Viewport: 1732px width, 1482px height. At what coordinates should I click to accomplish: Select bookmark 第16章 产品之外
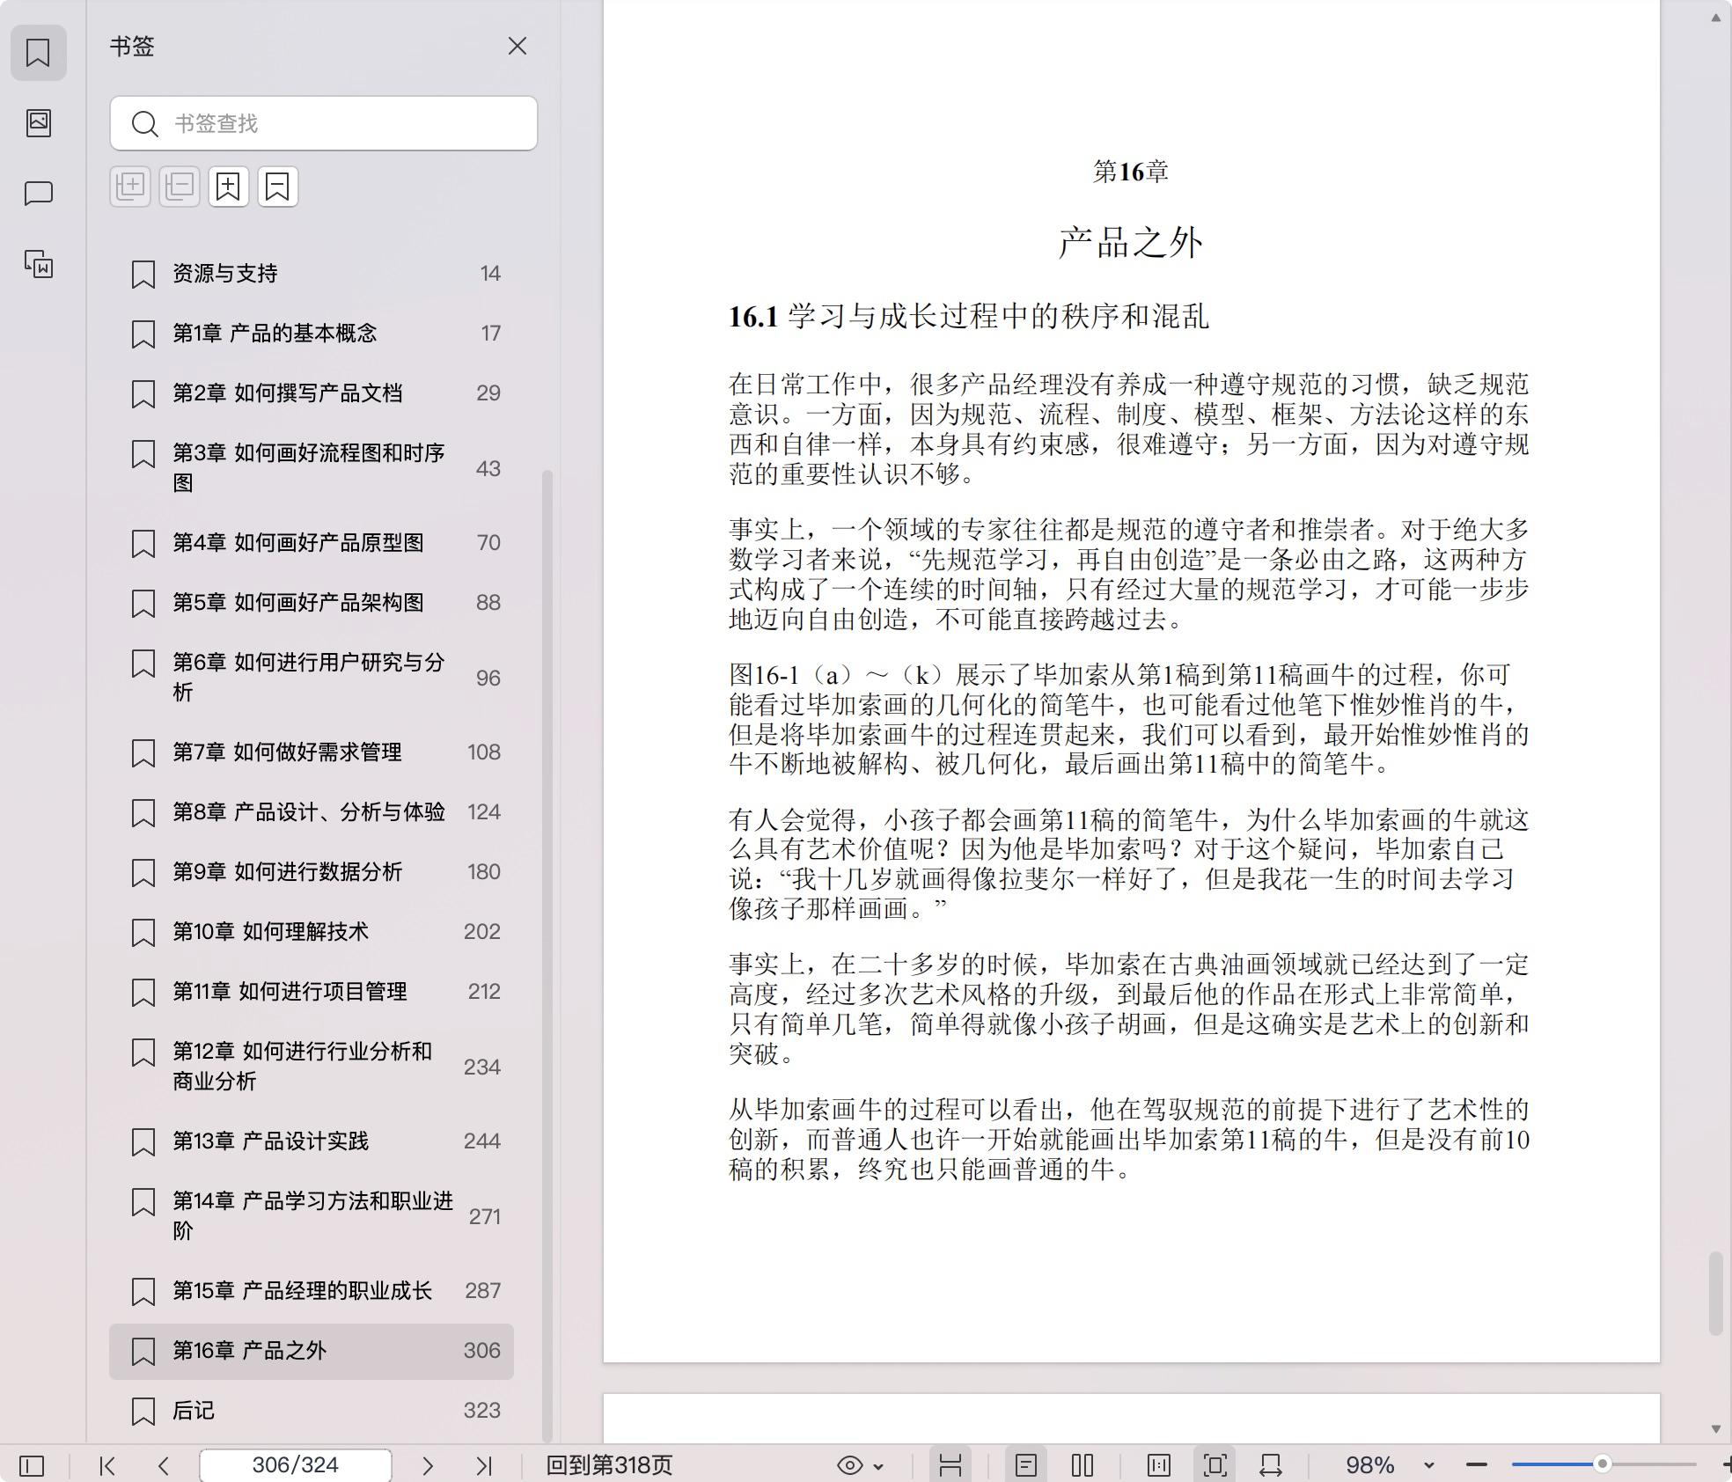point(312,1351)
